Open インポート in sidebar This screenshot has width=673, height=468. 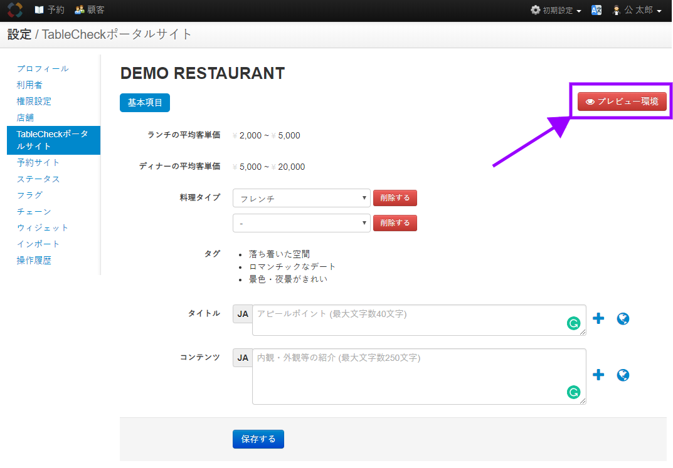pyautogui.click(x=38, y=244)
